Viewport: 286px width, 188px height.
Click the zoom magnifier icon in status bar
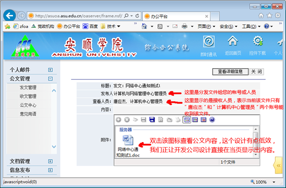tap(252, 182)
